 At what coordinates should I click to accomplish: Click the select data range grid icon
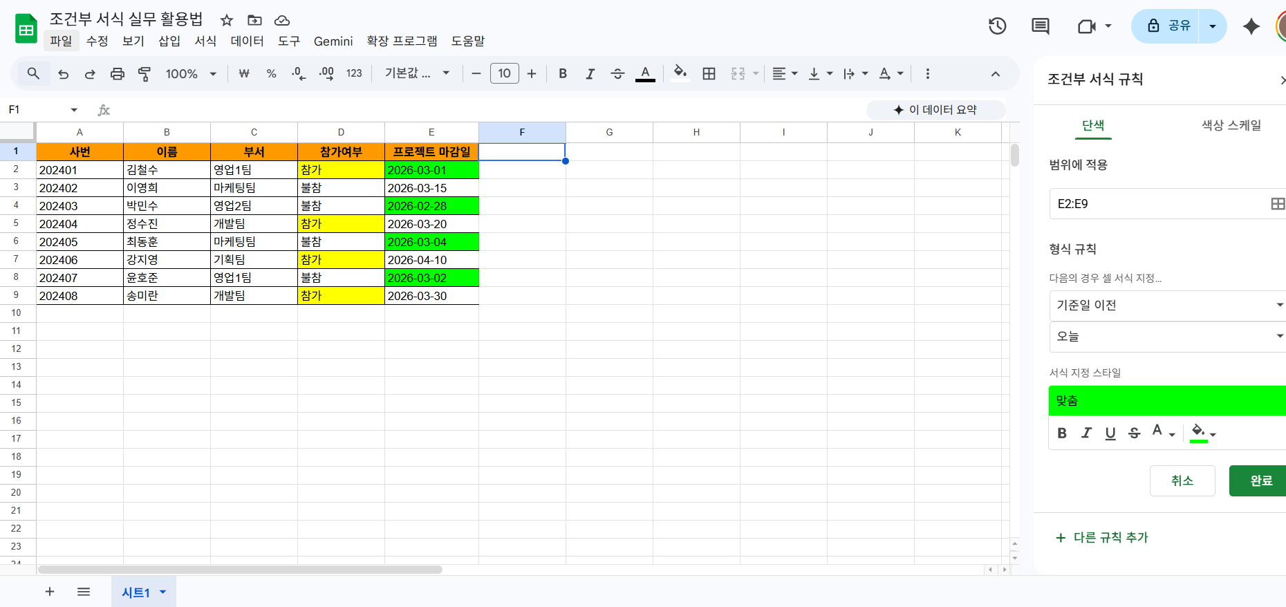[x=1277, y=204]
